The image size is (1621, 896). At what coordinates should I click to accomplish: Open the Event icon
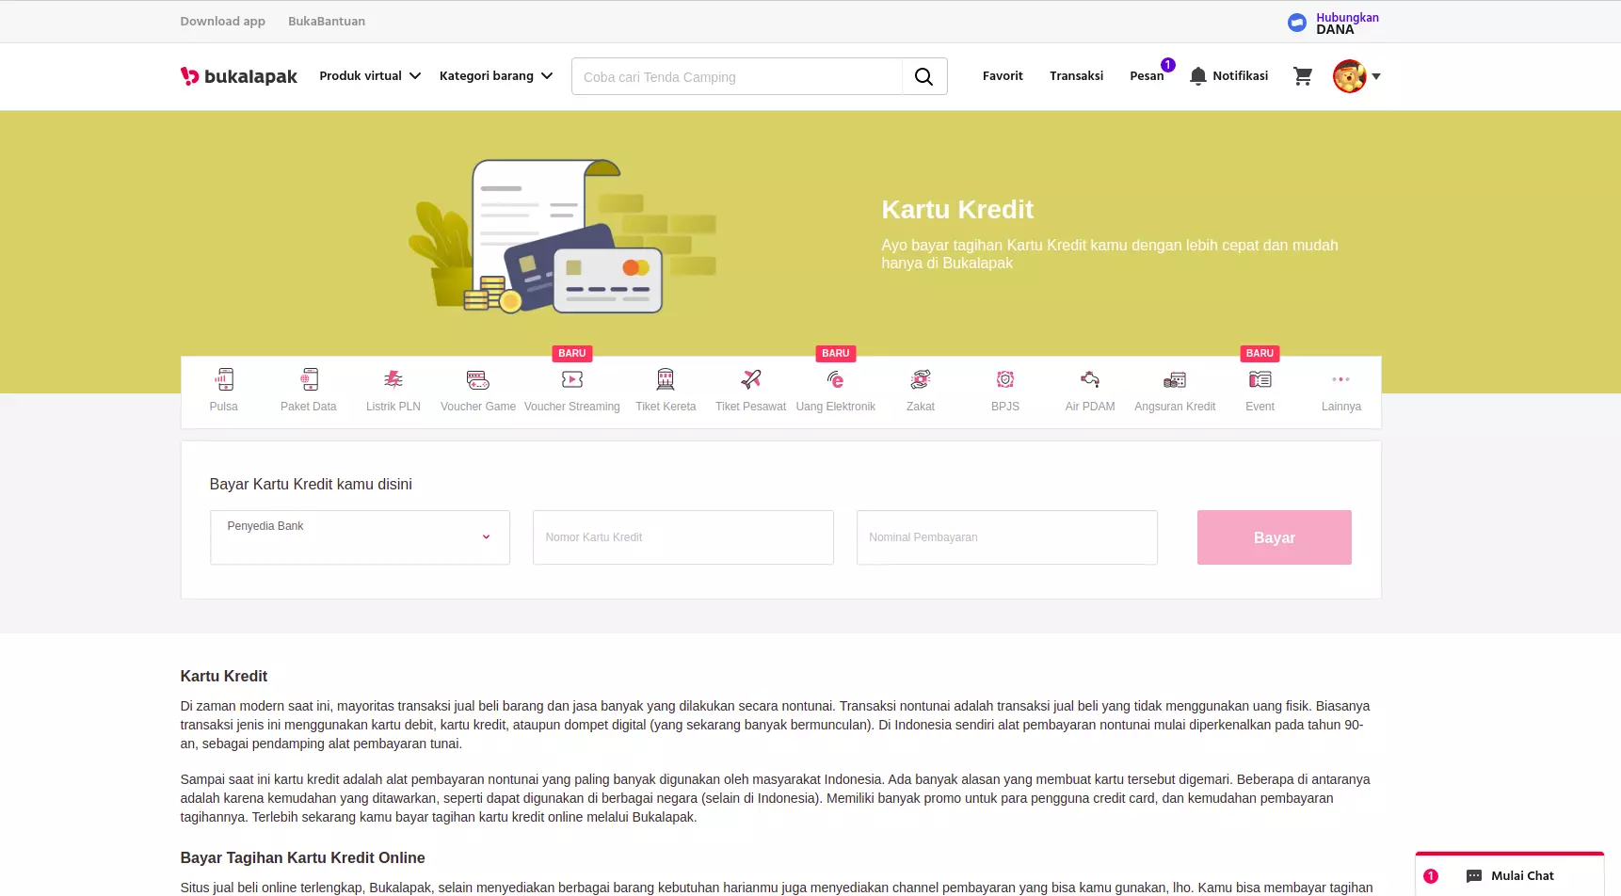(1260, 379)
